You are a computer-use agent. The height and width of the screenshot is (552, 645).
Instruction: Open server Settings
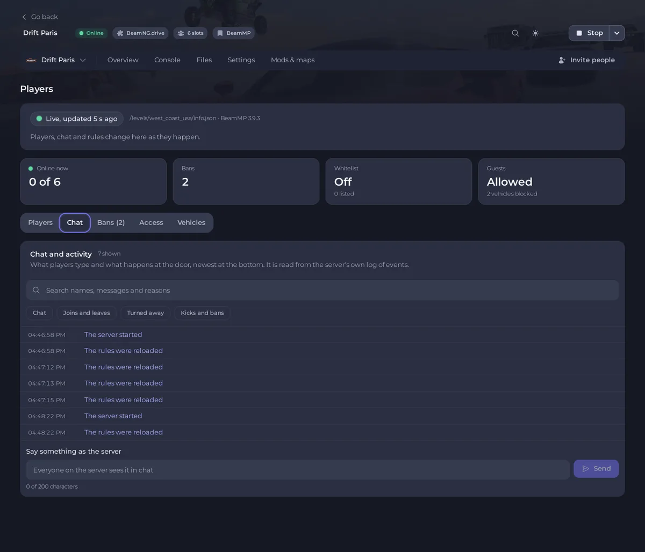tap(241, 60)
